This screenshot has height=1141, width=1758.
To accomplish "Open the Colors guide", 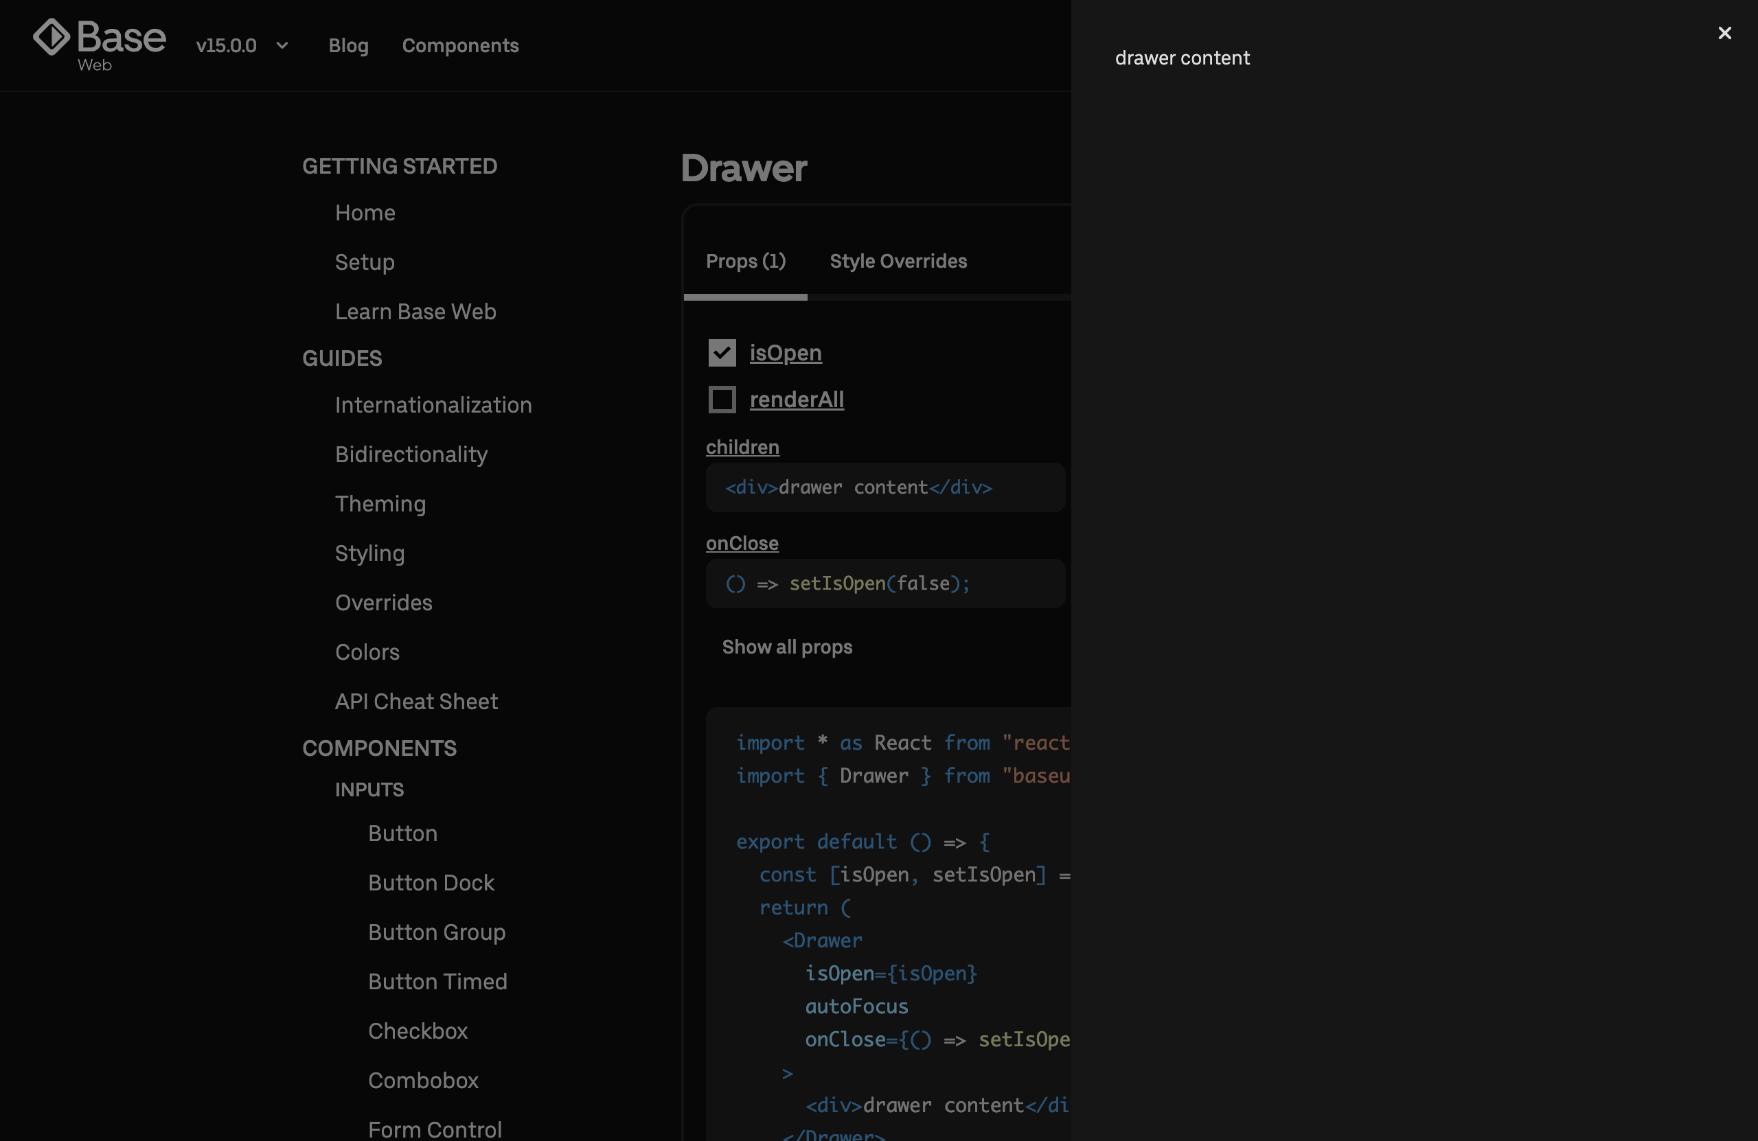I will pos(367,653).
